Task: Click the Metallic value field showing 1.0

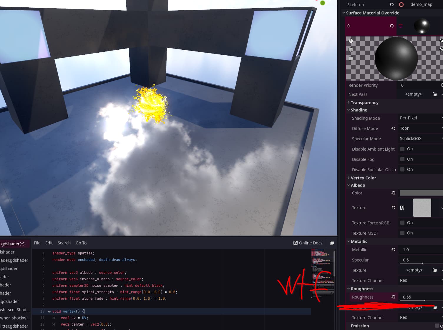Action: [420, 250]
